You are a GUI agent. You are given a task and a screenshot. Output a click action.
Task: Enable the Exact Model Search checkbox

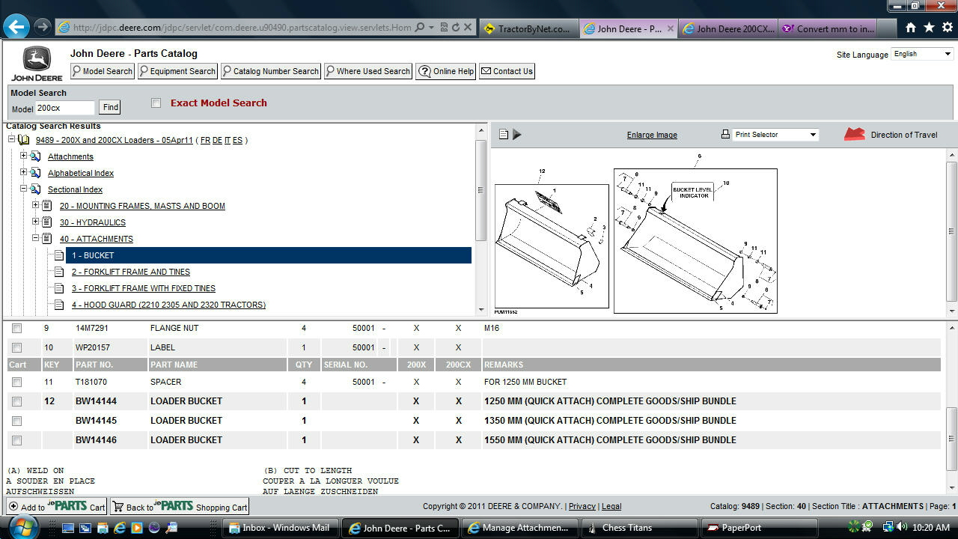[156, 103]
